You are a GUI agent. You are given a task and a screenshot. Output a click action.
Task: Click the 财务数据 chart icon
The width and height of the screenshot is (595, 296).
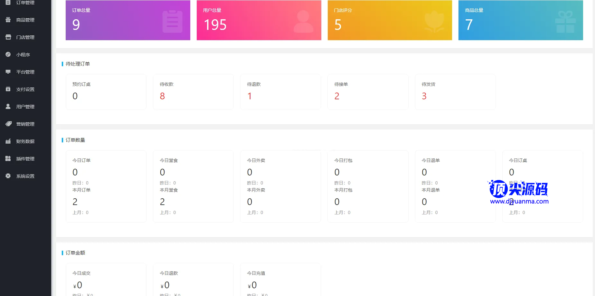click(x=8, y=141)
